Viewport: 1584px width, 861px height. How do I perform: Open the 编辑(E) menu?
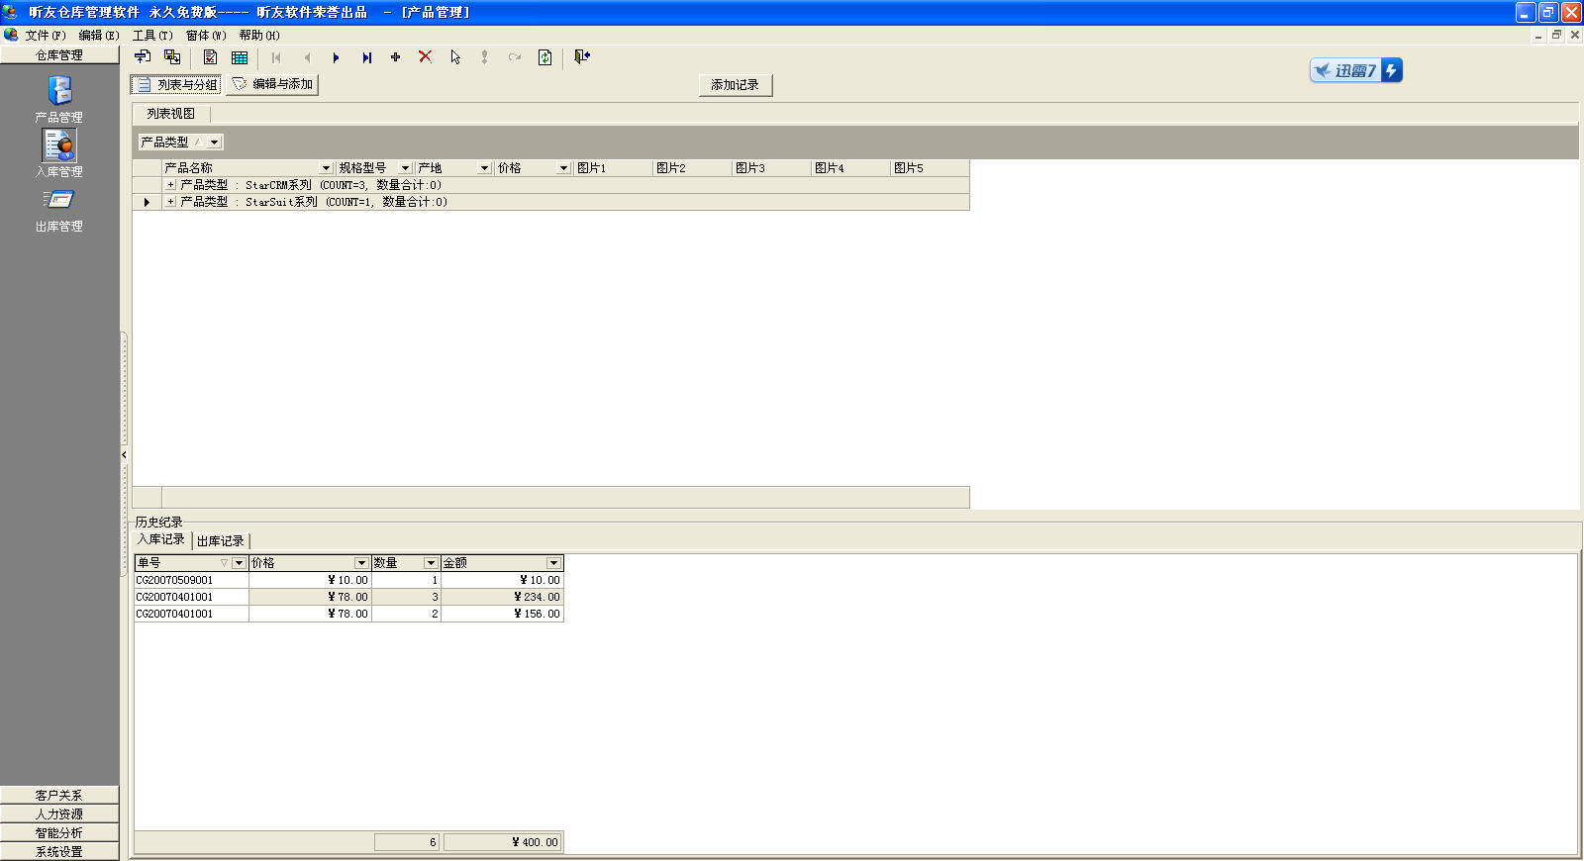point(99,36)
